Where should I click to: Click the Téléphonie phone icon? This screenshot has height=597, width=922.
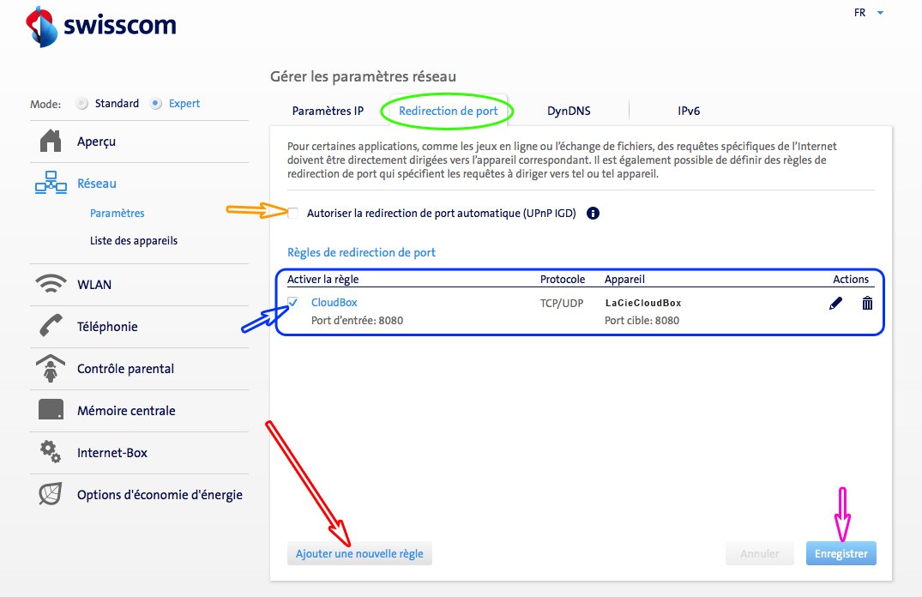51,327
